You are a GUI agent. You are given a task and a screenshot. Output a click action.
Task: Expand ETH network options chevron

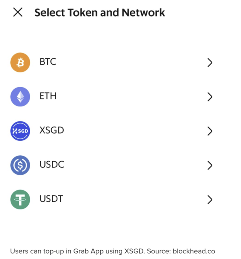point(210,97)
